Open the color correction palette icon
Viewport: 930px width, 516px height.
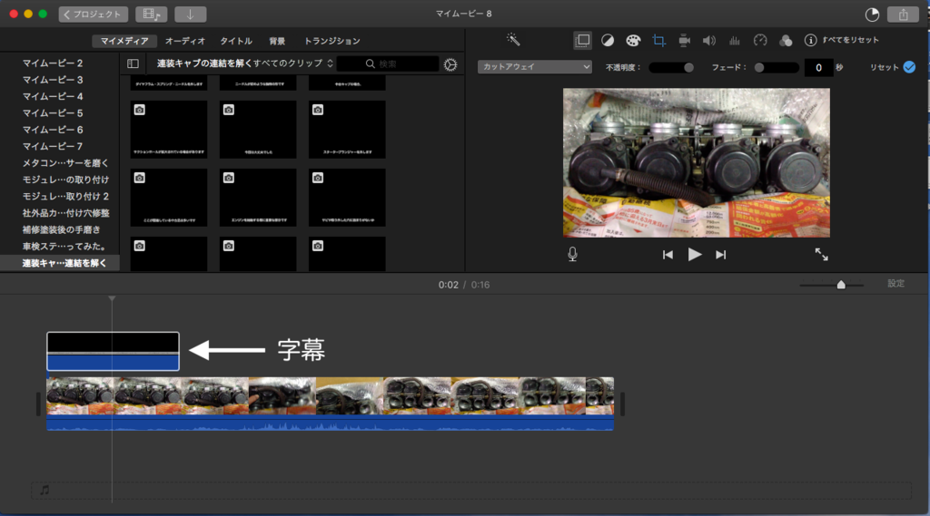click(633, 40)
